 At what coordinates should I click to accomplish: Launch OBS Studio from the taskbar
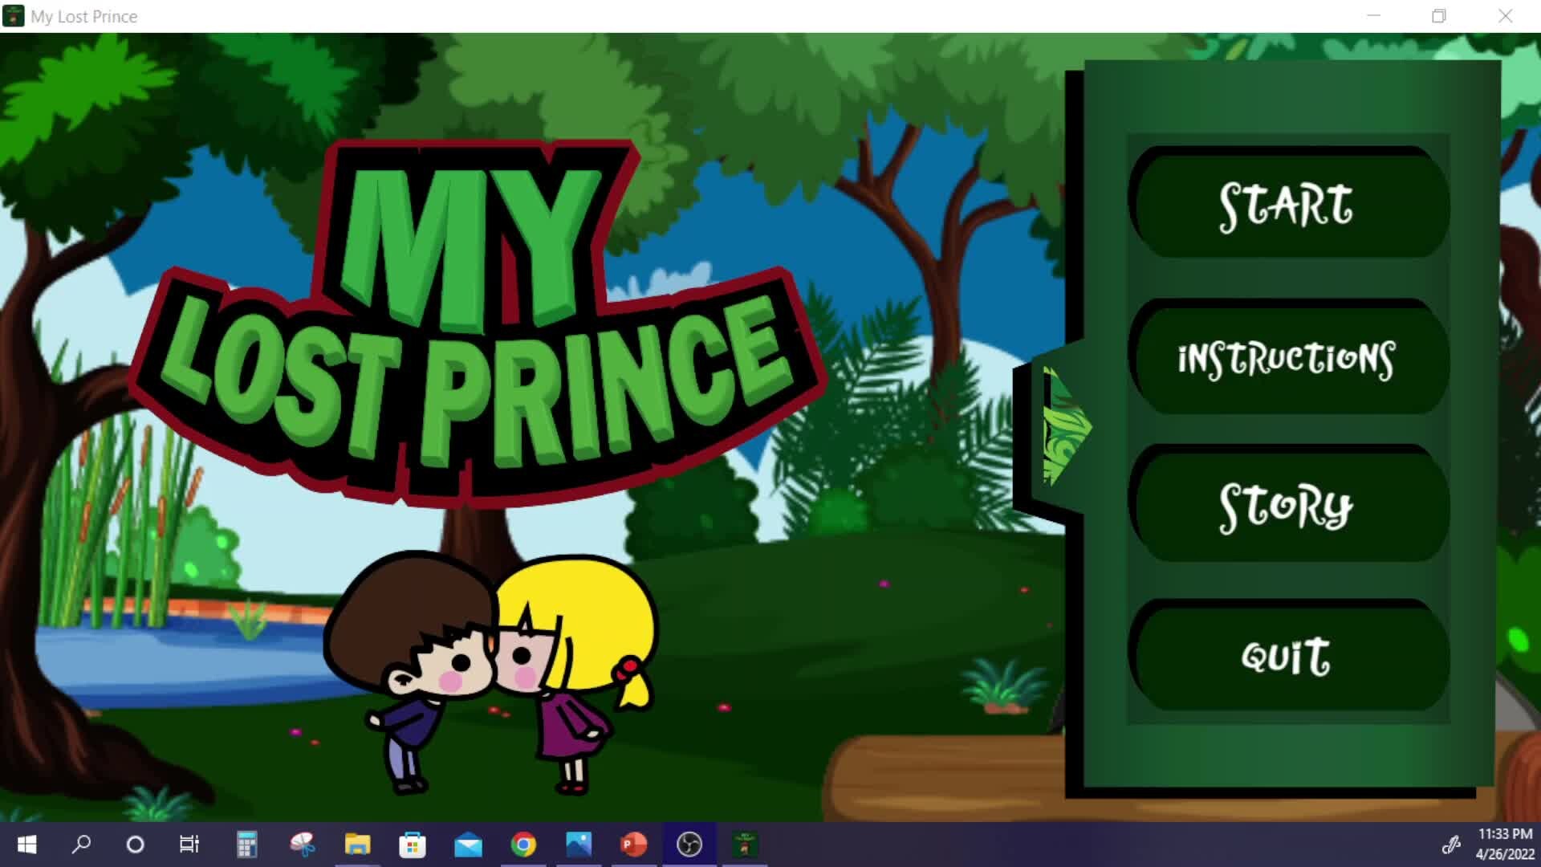pyautogui.click(x=689, y=845)
